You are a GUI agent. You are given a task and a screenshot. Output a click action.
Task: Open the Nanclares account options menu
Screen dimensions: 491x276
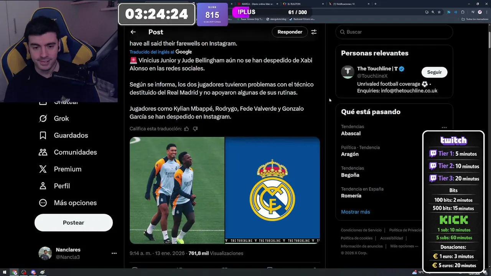[114, 253]
